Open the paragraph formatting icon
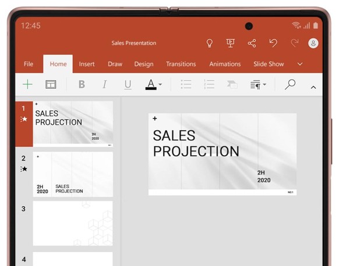This screenshot has height=266, width=339. (255, 84)
